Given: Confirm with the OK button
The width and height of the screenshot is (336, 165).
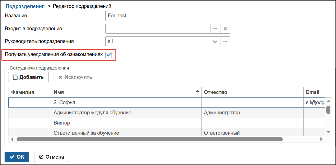Looking at the screenshot, I should tap(17, 157).
